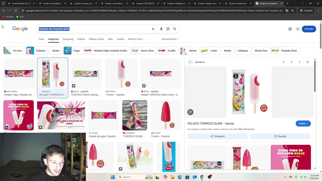Image resolution: width=322 pixels, height=181 pixels.
Task: Switch to the Vuelos tab
Action: 120,39
